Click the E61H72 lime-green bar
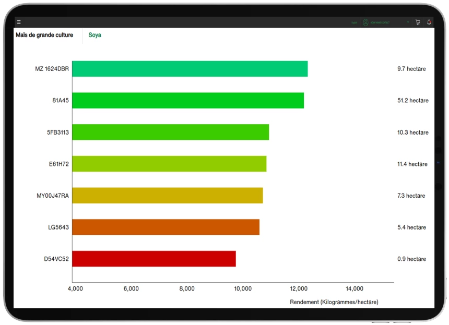The width and height of the screenshot is (449, 325). tap(169, 164)
